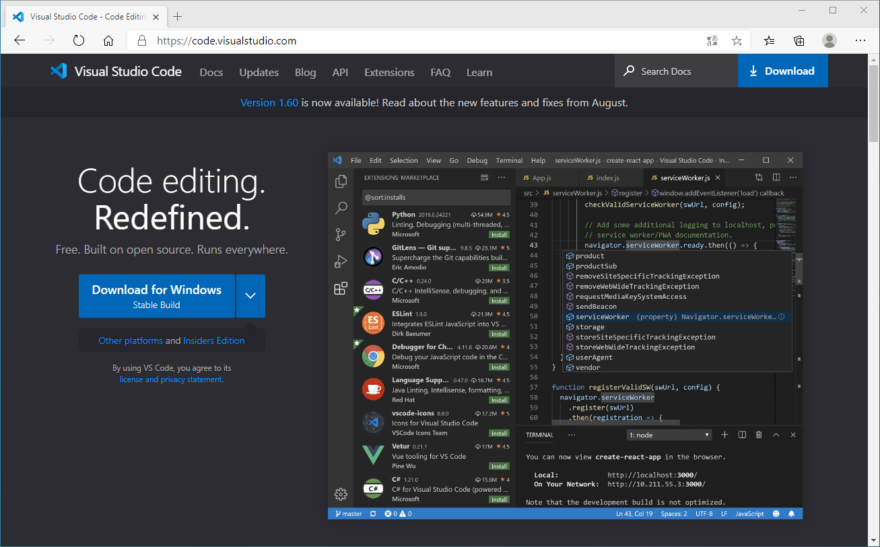Click the @sort:installs extension search box
This screenshot has height=547, width=880.
[436, 197]
